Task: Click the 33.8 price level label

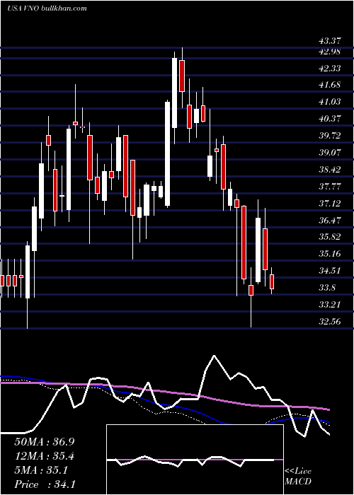Action: point(327,288)
